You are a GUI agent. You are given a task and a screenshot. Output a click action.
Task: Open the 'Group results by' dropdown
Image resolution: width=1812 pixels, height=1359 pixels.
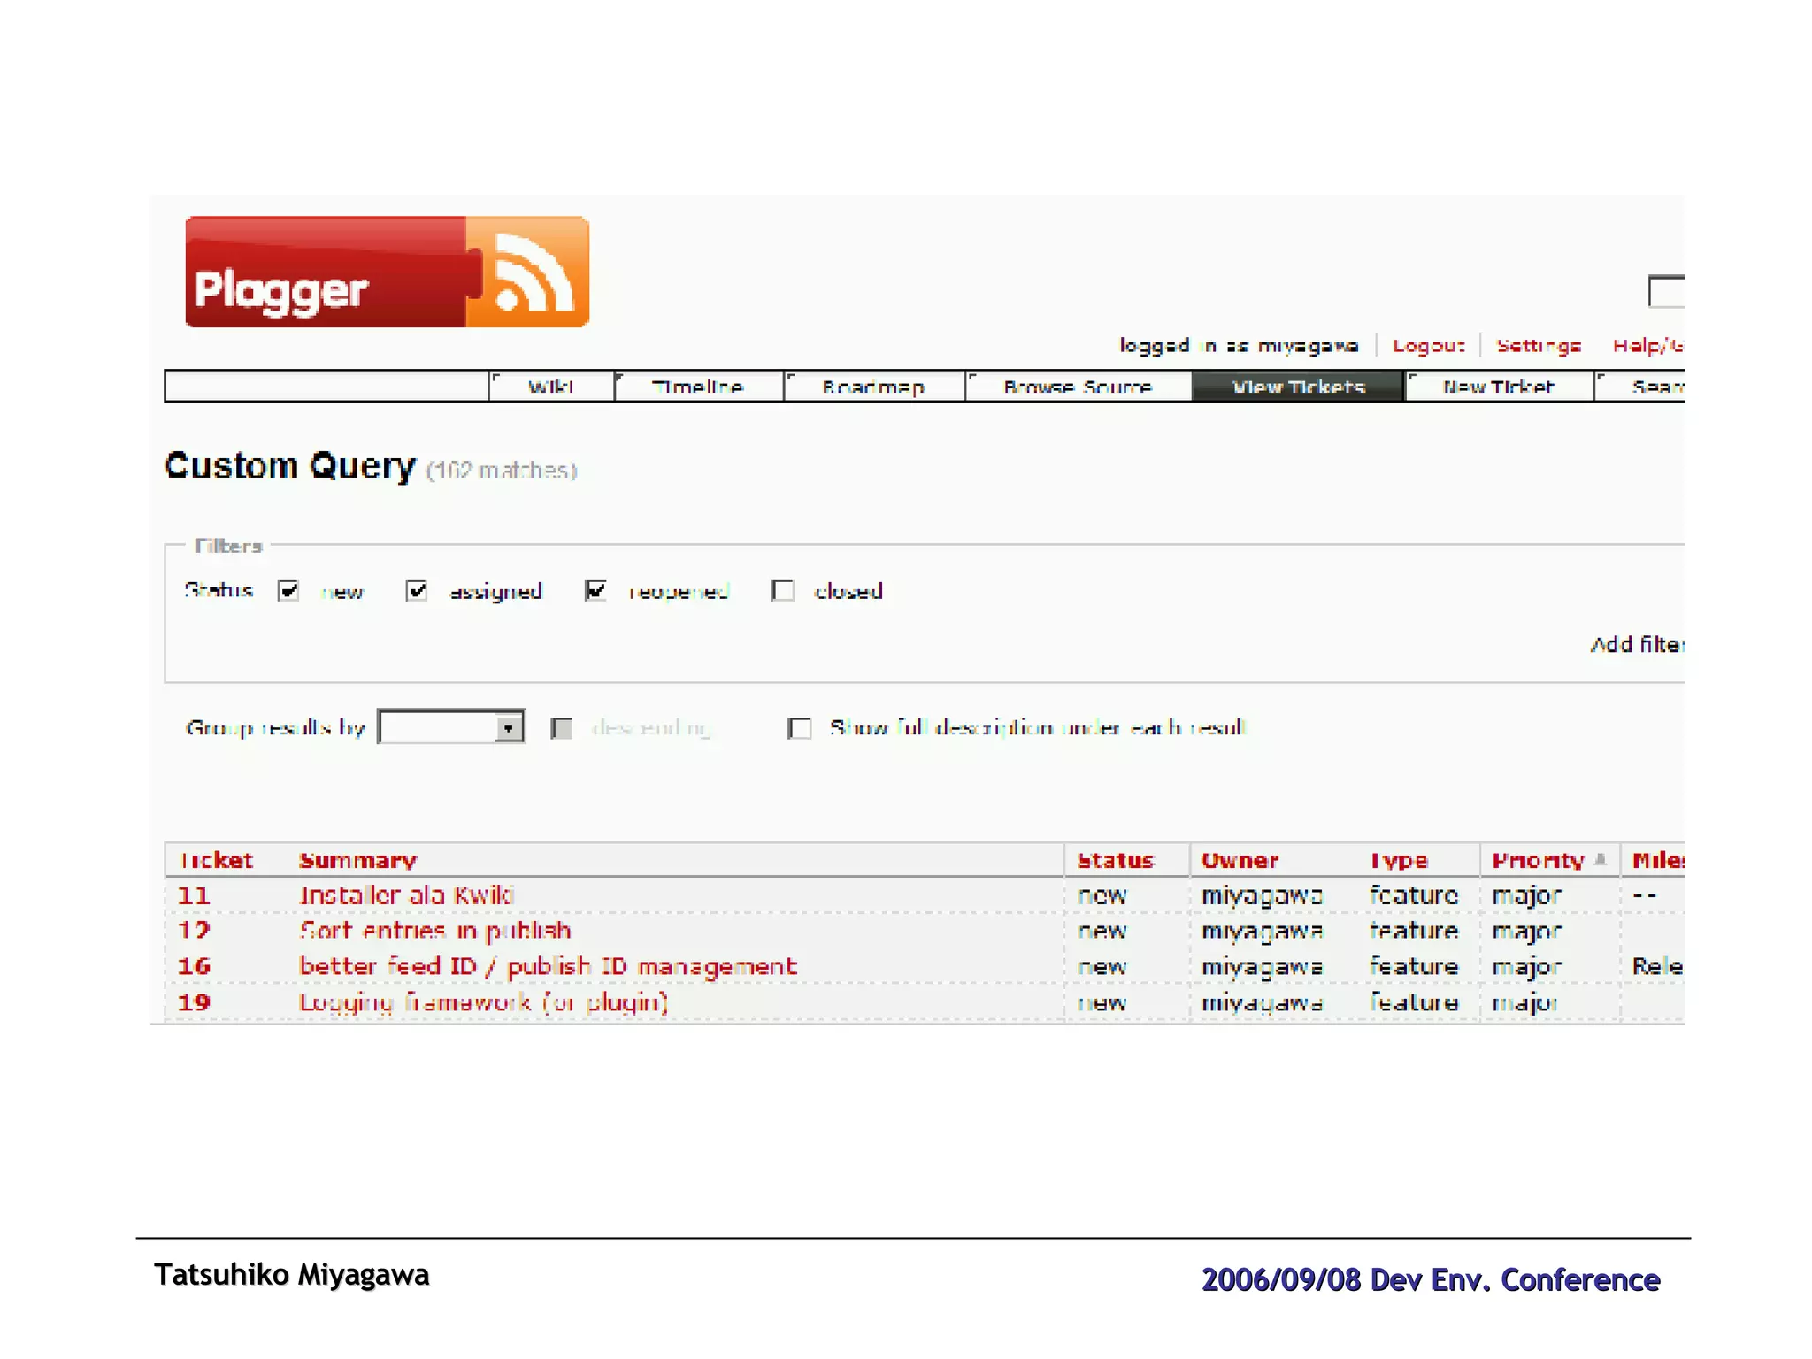pyautogui.click(x=451, y=727)
